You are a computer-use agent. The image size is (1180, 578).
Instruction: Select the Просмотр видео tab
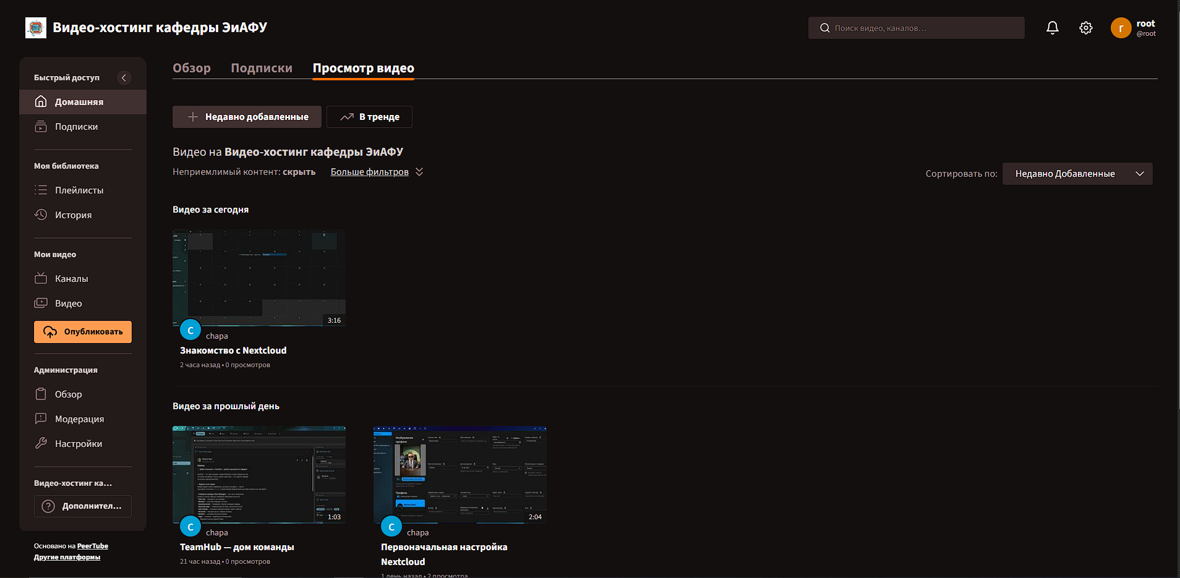pos(364,68)
